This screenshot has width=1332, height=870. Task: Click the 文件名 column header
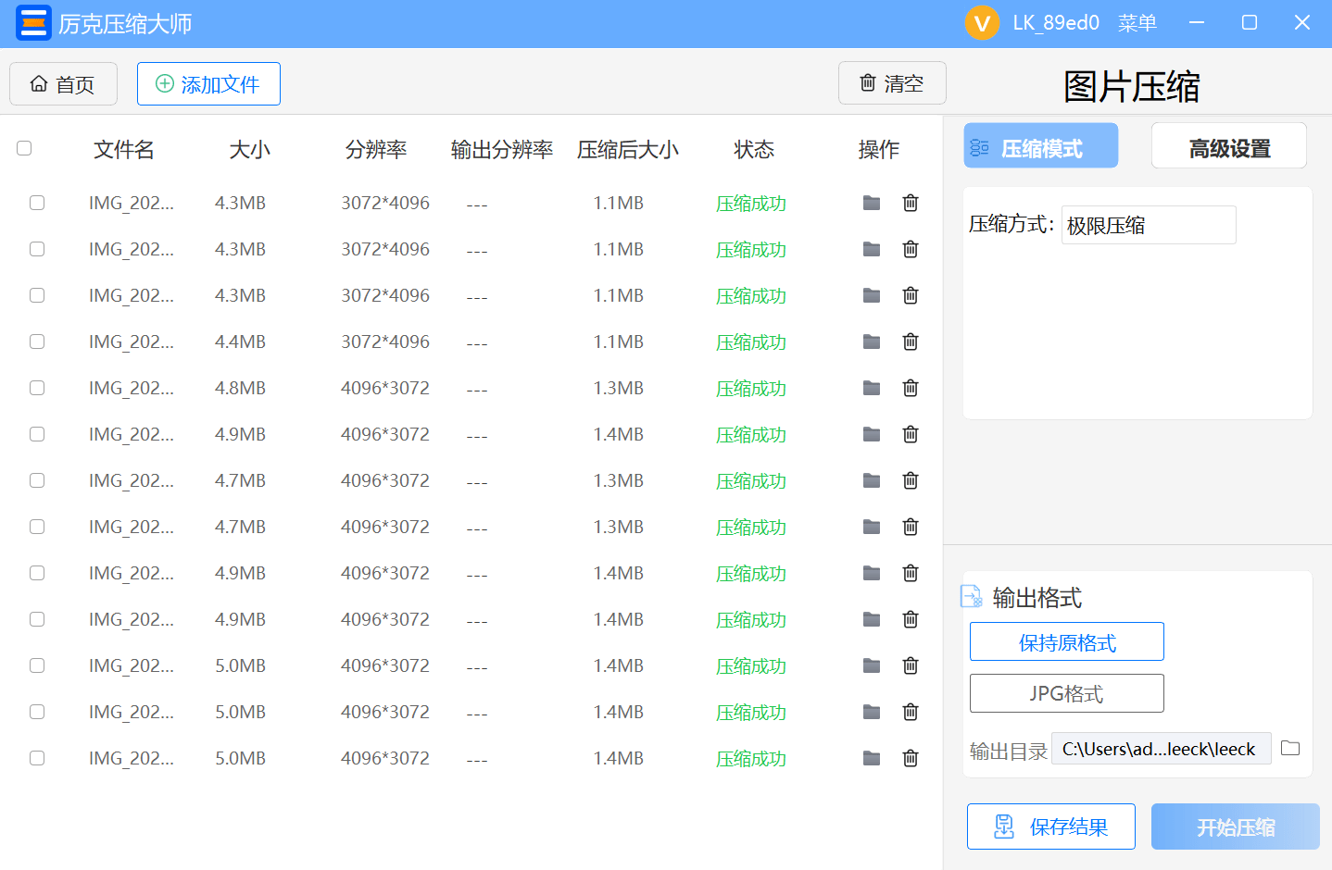[x=124, y=149]
